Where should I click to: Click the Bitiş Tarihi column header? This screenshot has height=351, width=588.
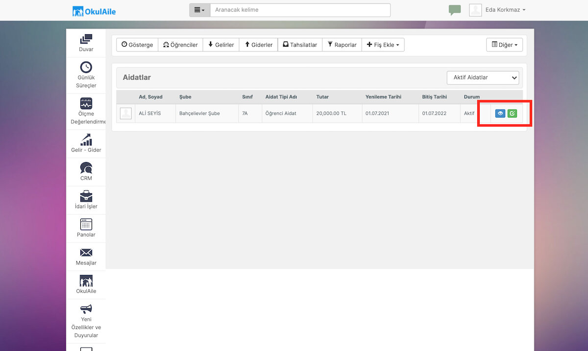click(435, 97)
